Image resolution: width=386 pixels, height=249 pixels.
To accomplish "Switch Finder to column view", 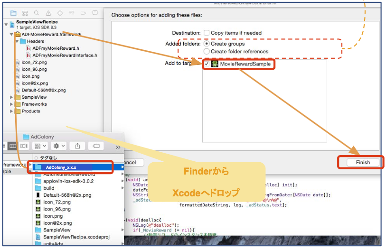I will [x=13, y=146].
